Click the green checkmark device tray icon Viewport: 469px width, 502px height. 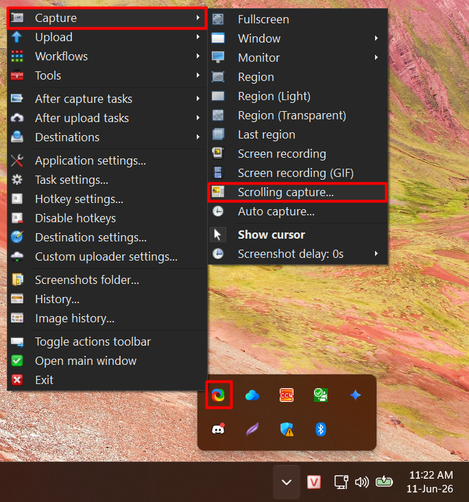pyautogui.click(x=320, y=395)
